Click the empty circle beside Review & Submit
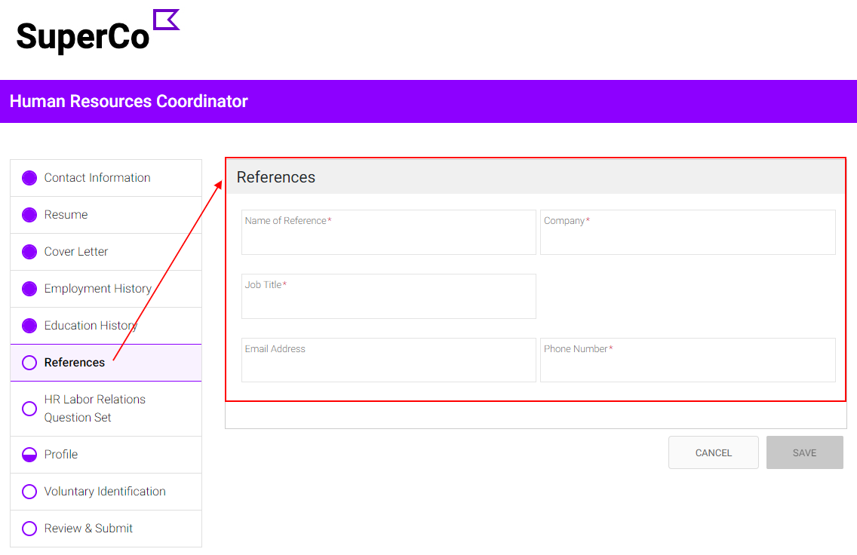The height and width of the screenshot is (555, 857). point(29,529)
